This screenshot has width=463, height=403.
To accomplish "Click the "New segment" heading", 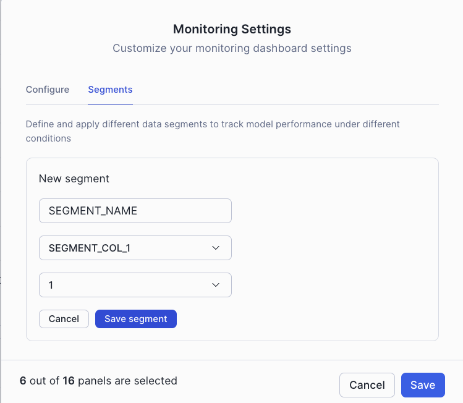I will pos(74,179).
